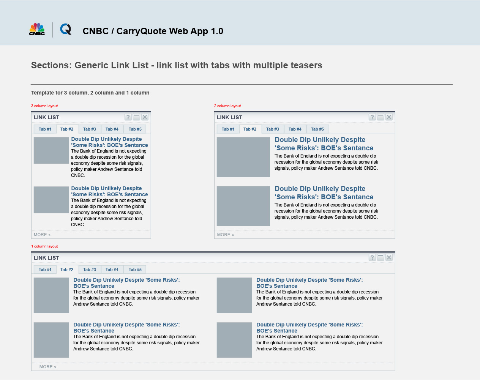Click first teaser thumbnail in 2 column panel
Viewport: 480px width, 380px height.
[x=243, y=157]
